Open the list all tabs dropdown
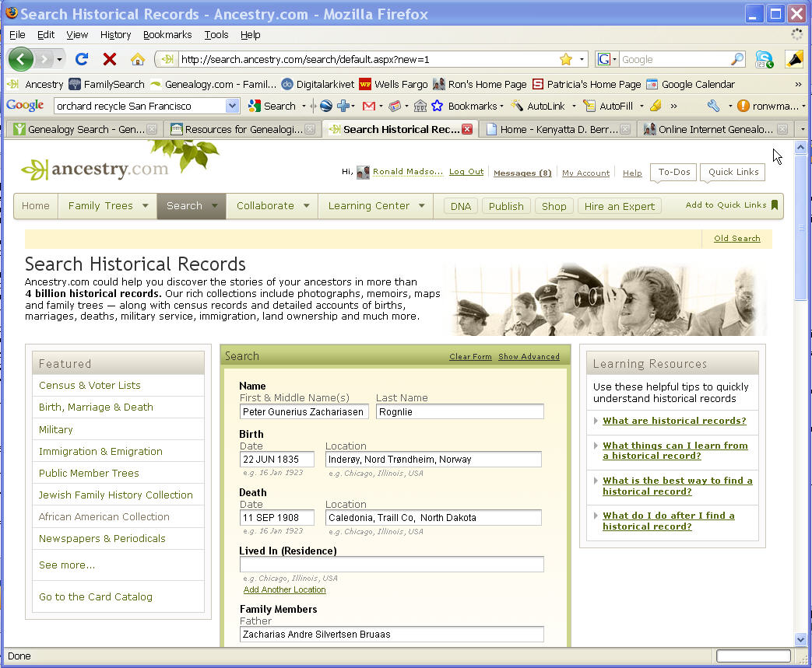The width and height of the screenshot is (812, 668). click(802, 129)
